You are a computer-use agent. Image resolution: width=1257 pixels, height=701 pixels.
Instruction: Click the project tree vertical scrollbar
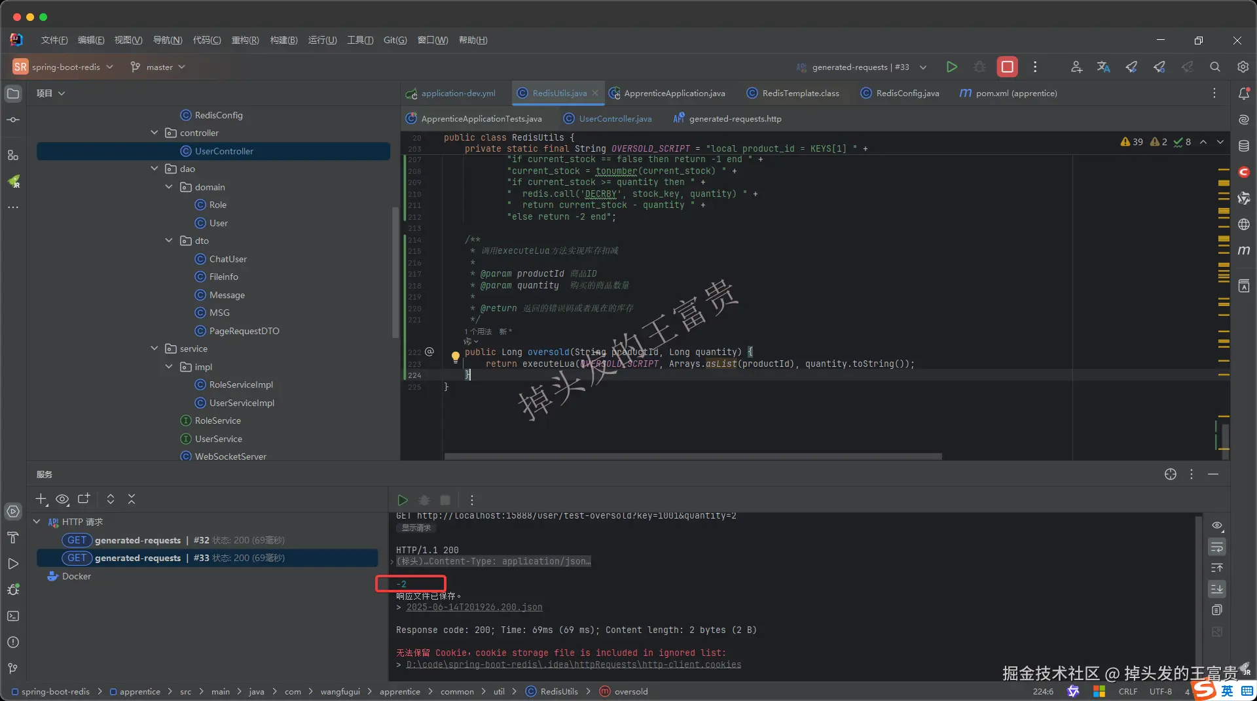pos(395,272)
